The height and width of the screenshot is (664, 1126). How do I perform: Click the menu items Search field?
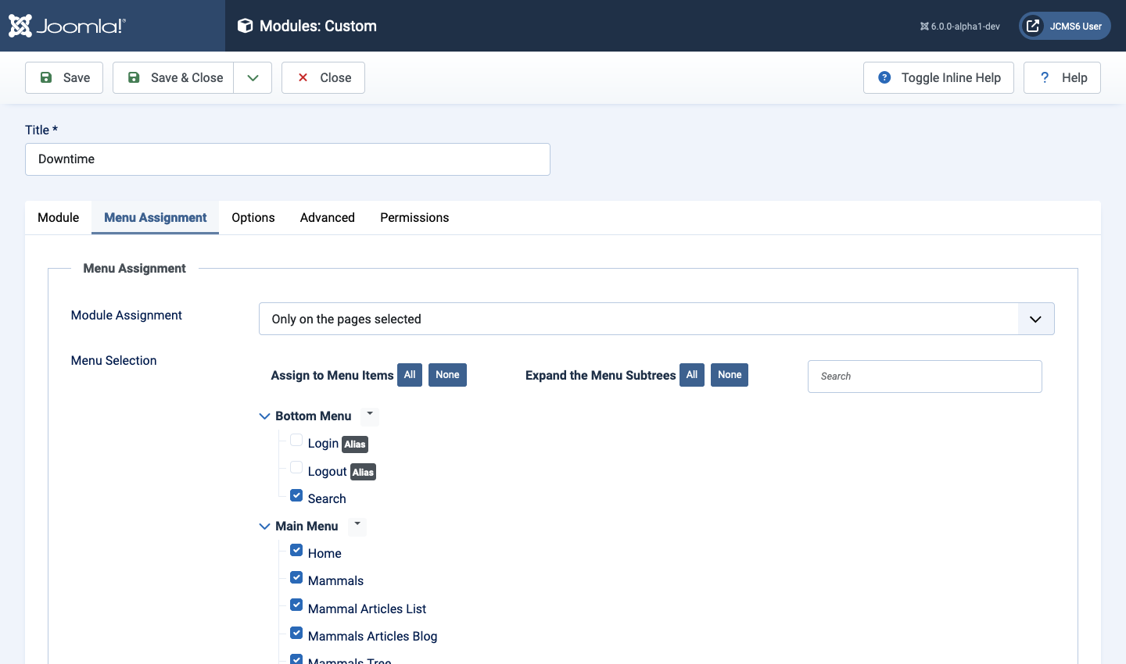pos(924,377)
